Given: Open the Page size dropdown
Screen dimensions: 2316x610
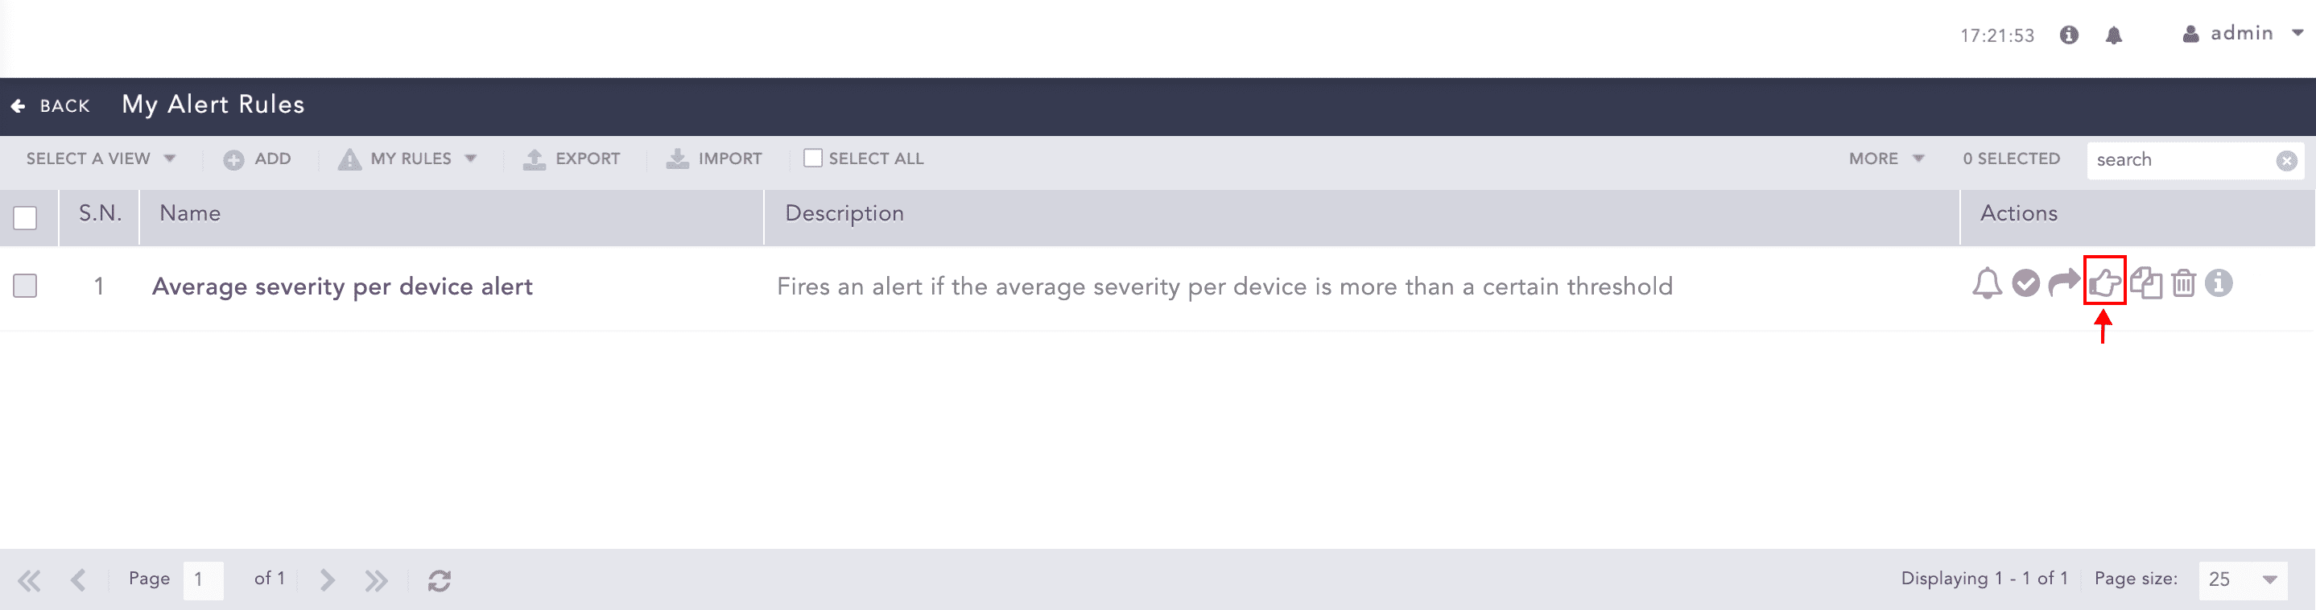Looking at the screenshot, I should pos(2242,579).
